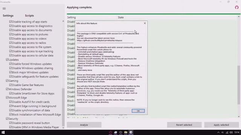Click the github.com privatezilla releases URL text
Viewport: 241px width, 135px height.
tap(99, 40)
